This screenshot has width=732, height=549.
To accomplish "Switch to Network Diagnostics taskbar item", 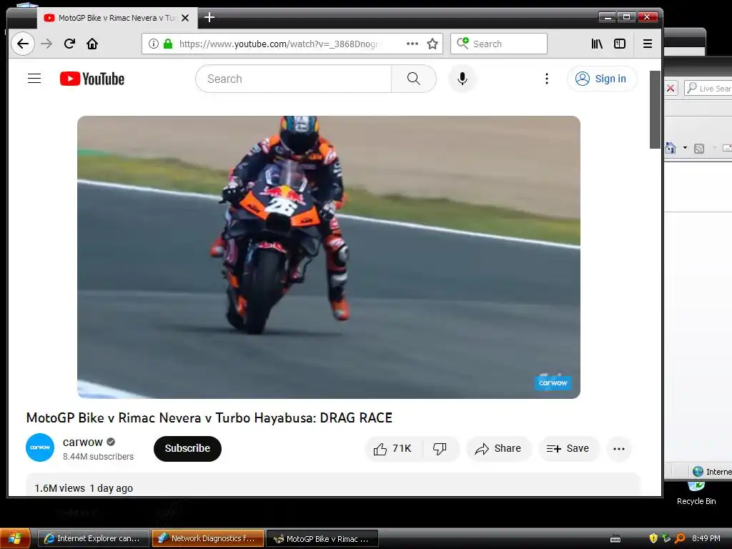I will click(x=208, y=539).
